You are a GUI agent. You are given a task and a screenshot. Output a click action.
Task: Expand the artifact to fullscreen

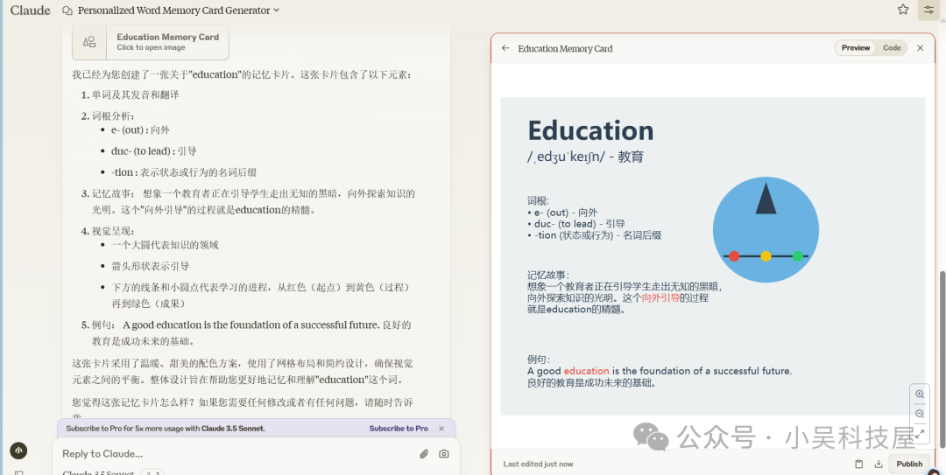pyautogui.click(x=919, y=433)
